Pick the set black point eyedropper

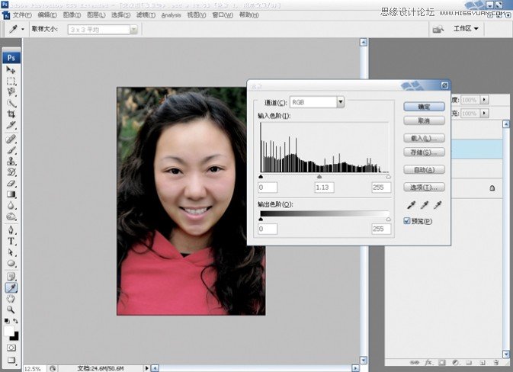[x=411, y=205]
